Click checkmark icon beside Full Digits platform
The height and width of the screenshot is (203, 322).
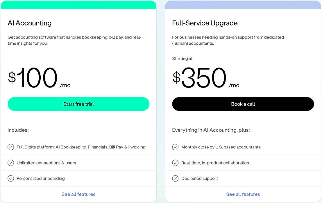11,147
